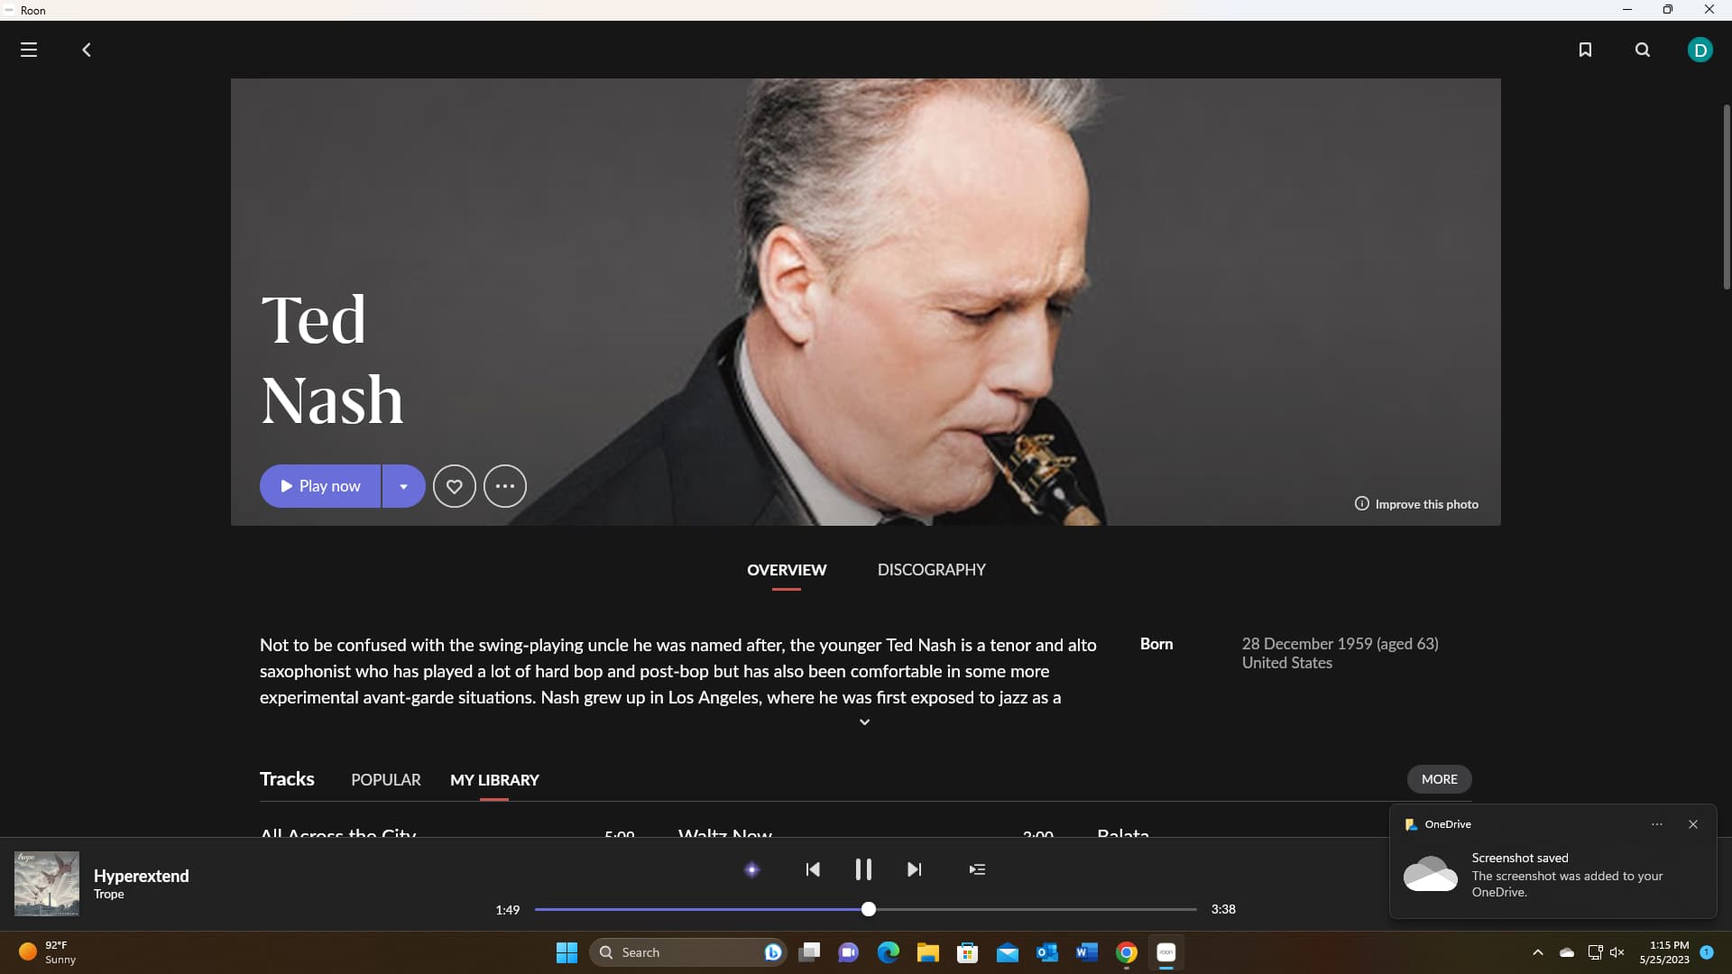
Task: Select the Popular tracks tab
Action: (385, 780)
